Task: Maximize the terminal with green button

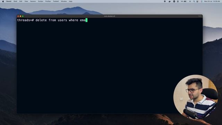Action: click(23, 16)
